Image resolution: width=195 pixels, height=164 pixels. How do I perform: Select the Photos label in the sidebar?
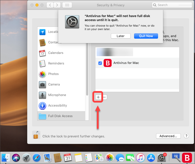[53, 74]
